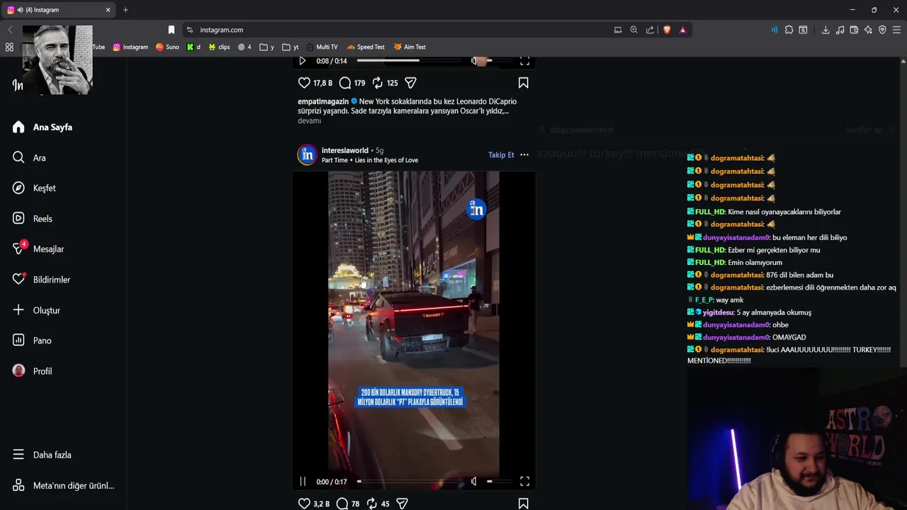907x510 pixels.
Task: Open the Multi TV bookmark
Action: (x=322, y=47)
